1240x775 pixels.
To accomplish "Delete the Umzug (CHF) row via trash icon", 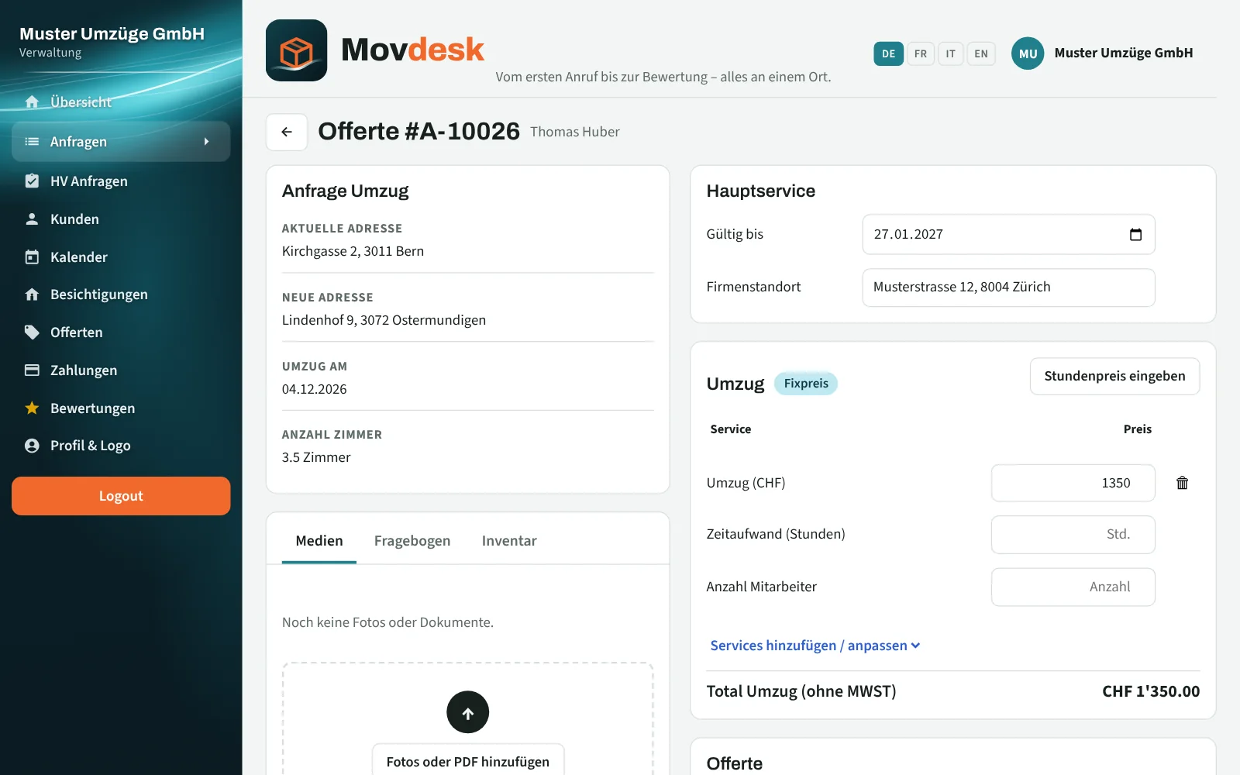I will [x=1182, y=483].
